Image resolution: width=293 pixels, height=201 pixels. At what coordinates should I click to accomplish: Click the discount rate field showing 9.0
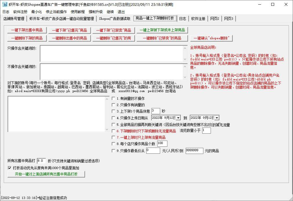(41, 161)
